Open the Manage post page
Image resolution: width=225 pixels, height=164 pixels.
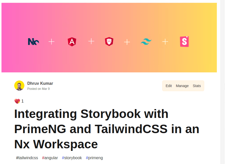182,86
